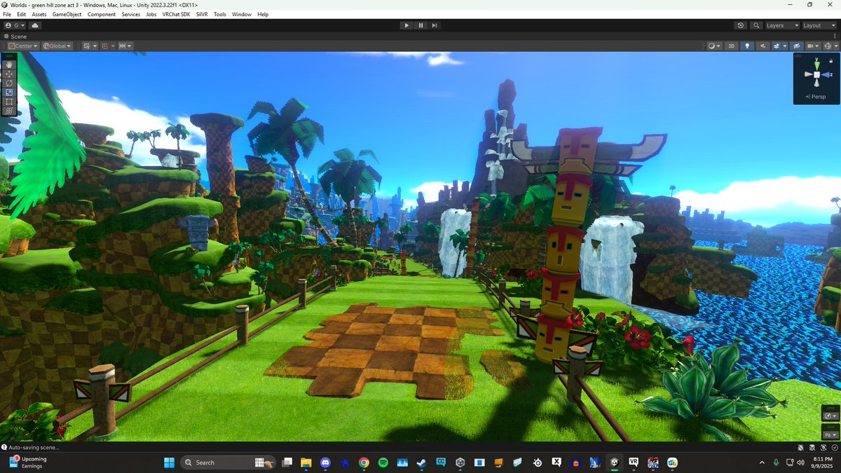Step one frame forward
Image resolution: width=841 pixels, height=473 pixels.
(435, 25)
